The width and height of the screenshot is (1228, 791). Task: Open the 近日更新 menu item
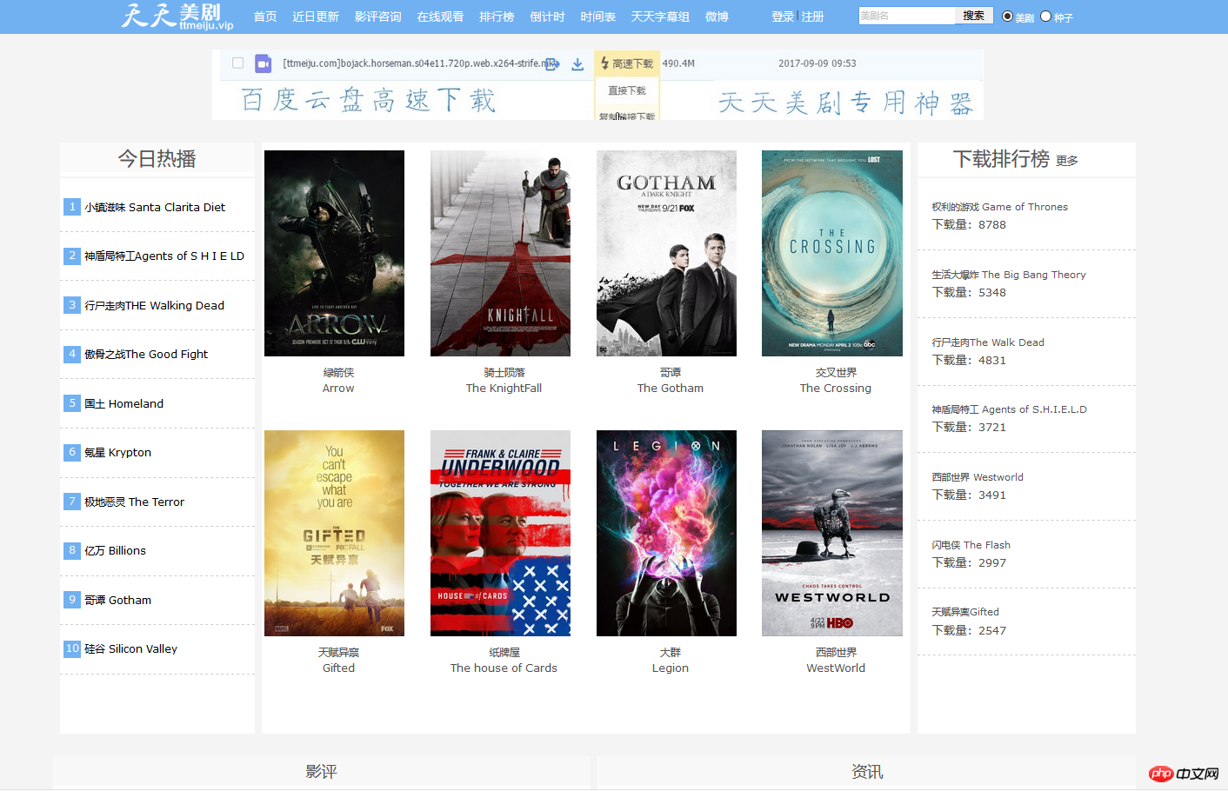pyautogui.click(x=316, y=17)
